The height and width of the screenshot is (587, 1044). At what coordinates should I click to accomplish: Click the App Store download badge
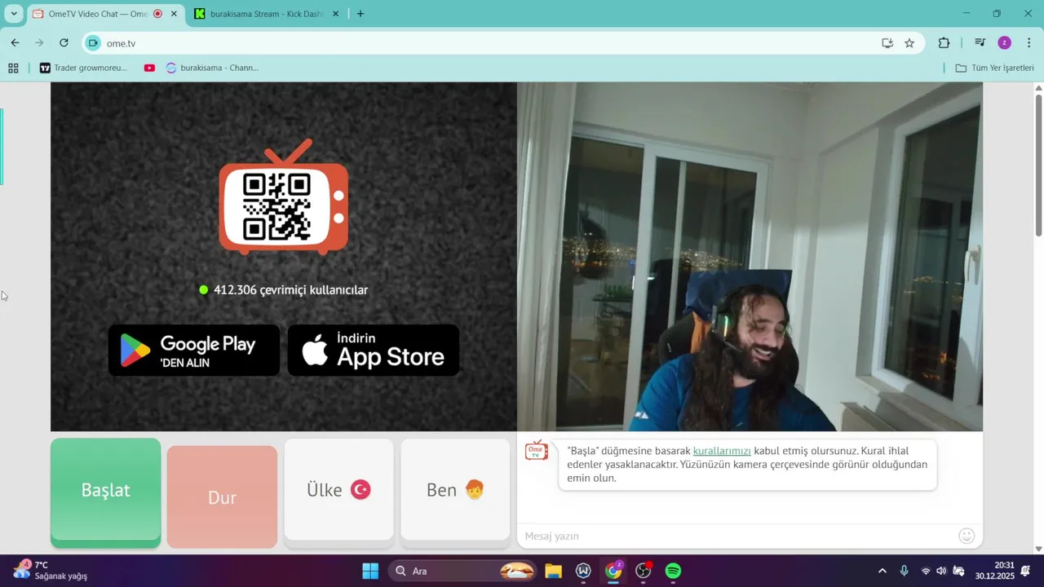point(374,351)
